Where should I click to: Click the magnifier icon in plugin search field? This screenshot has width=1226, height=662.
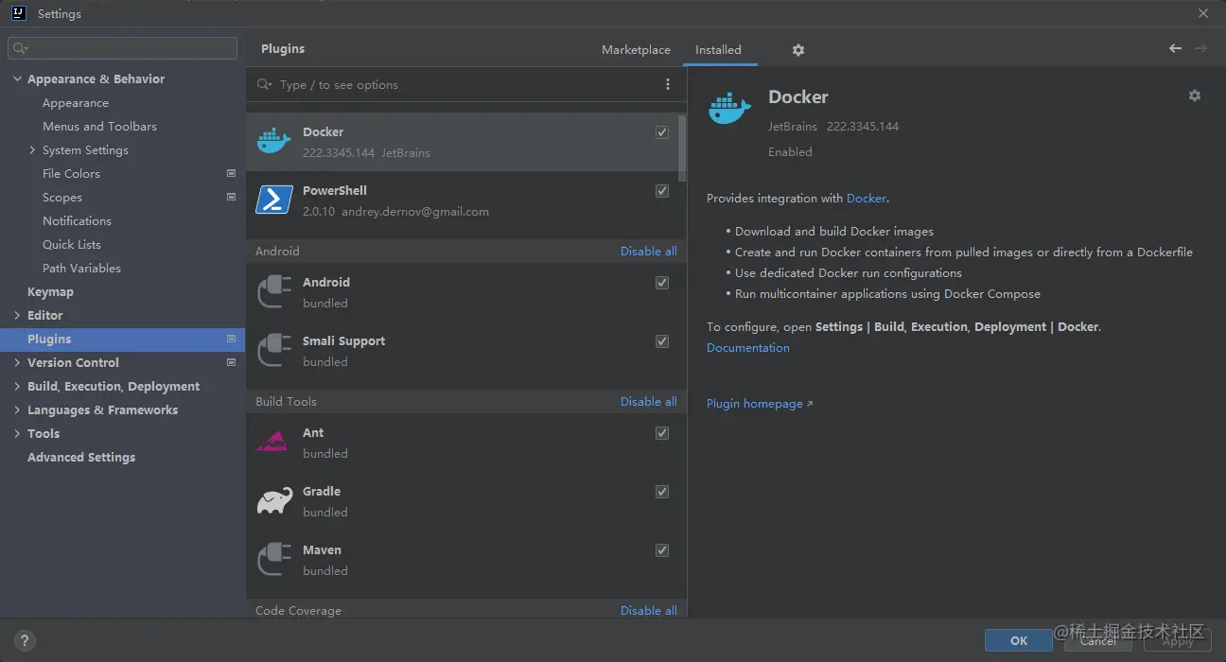point(265,84)
